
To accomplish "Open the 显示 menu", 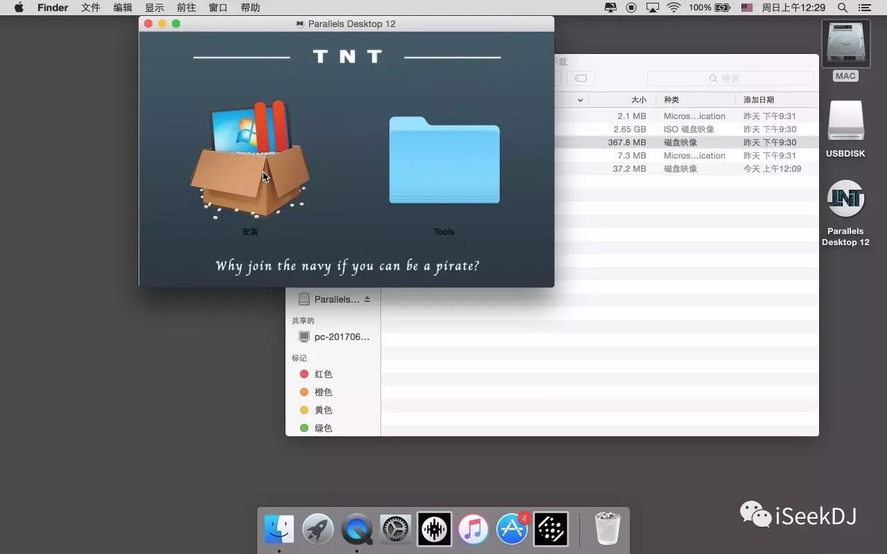I will point(155,8).
